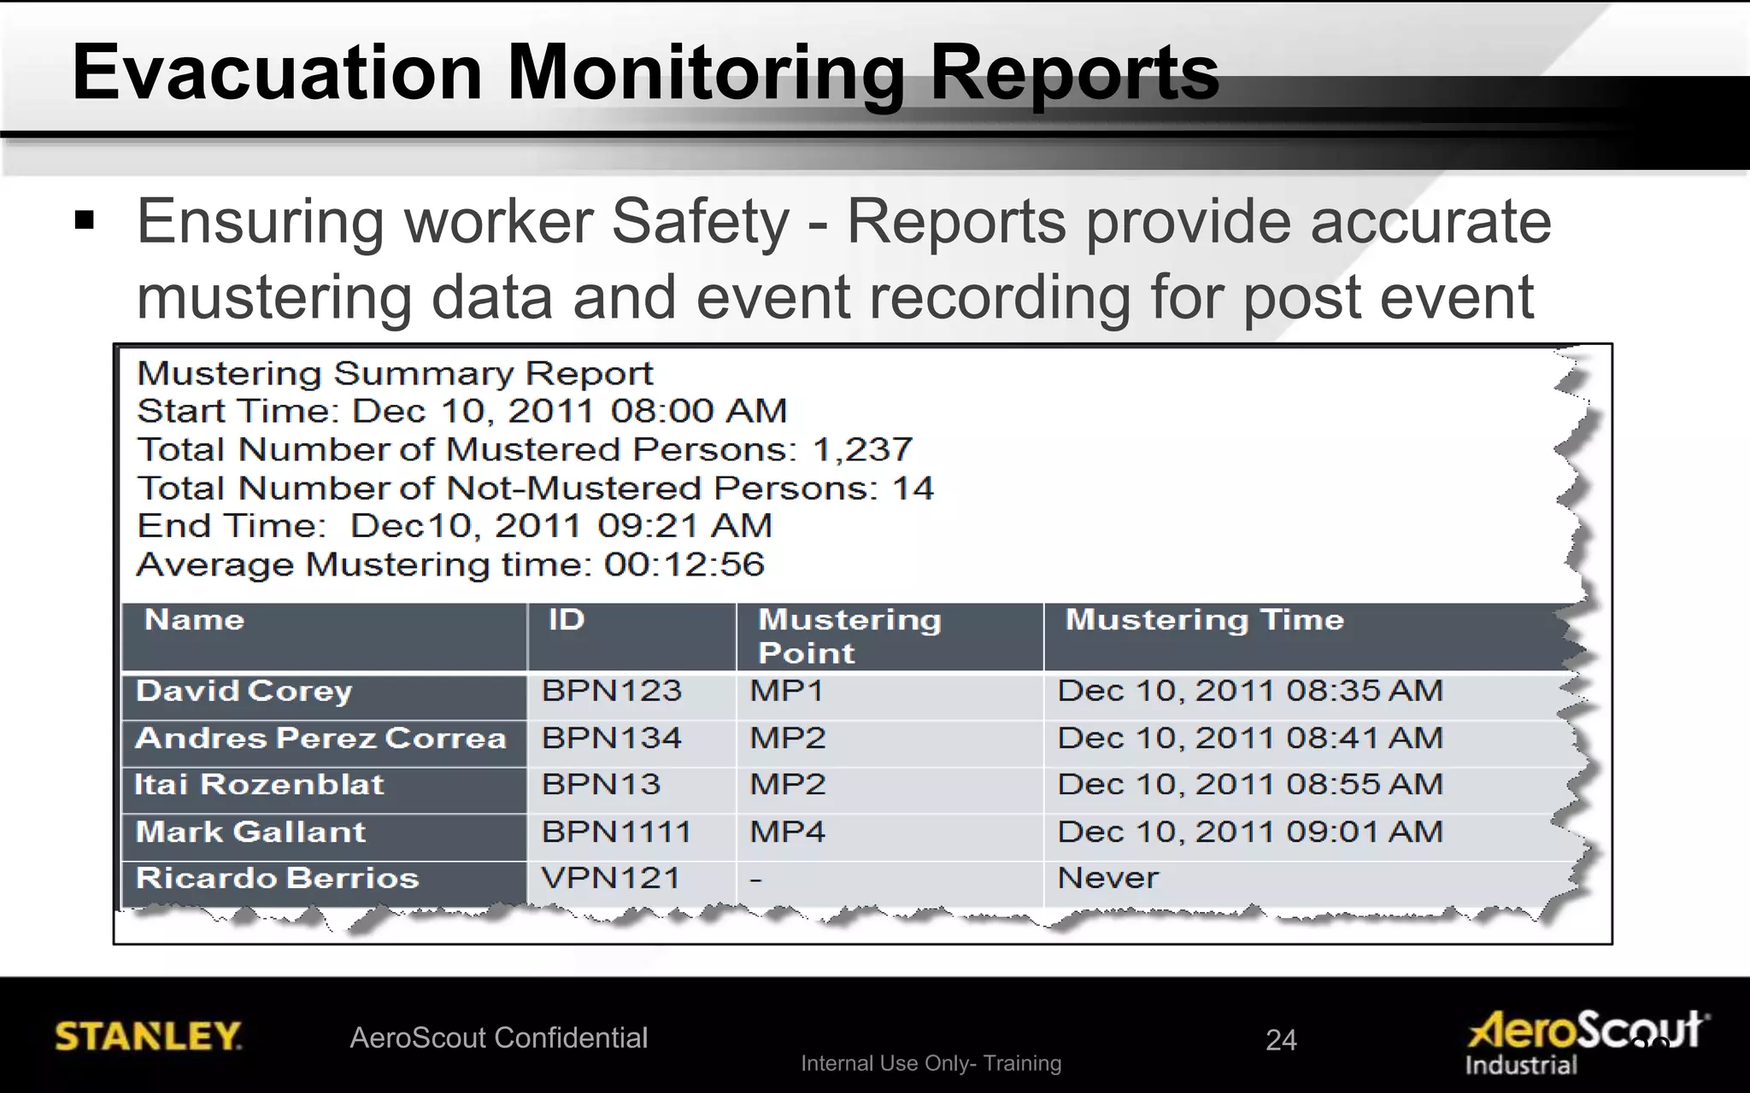Image resolution: width=1750 pixels, height=1093 pixels.
Task: Click 'Total Number of Mustered Persons: 1,237'
Action: (525, 449)
